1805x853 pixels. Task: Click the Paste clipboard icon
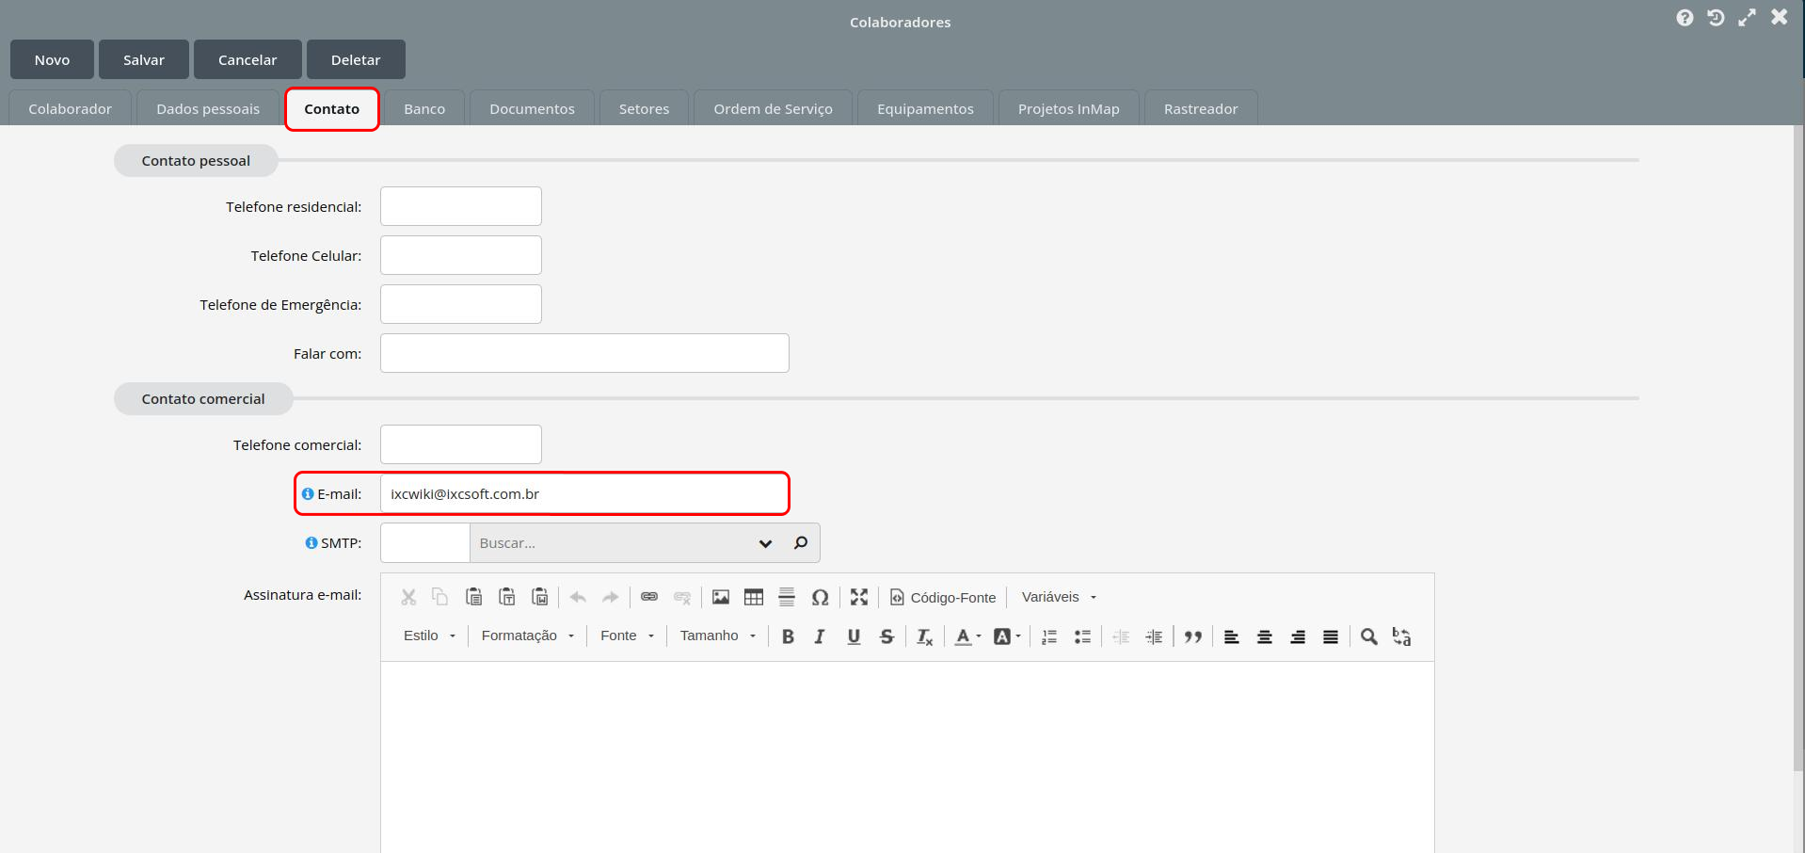[x=473, y=597]
